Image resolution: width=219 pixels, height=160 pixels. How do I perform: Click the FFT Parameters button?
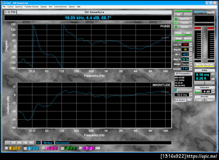pos(183,73)
